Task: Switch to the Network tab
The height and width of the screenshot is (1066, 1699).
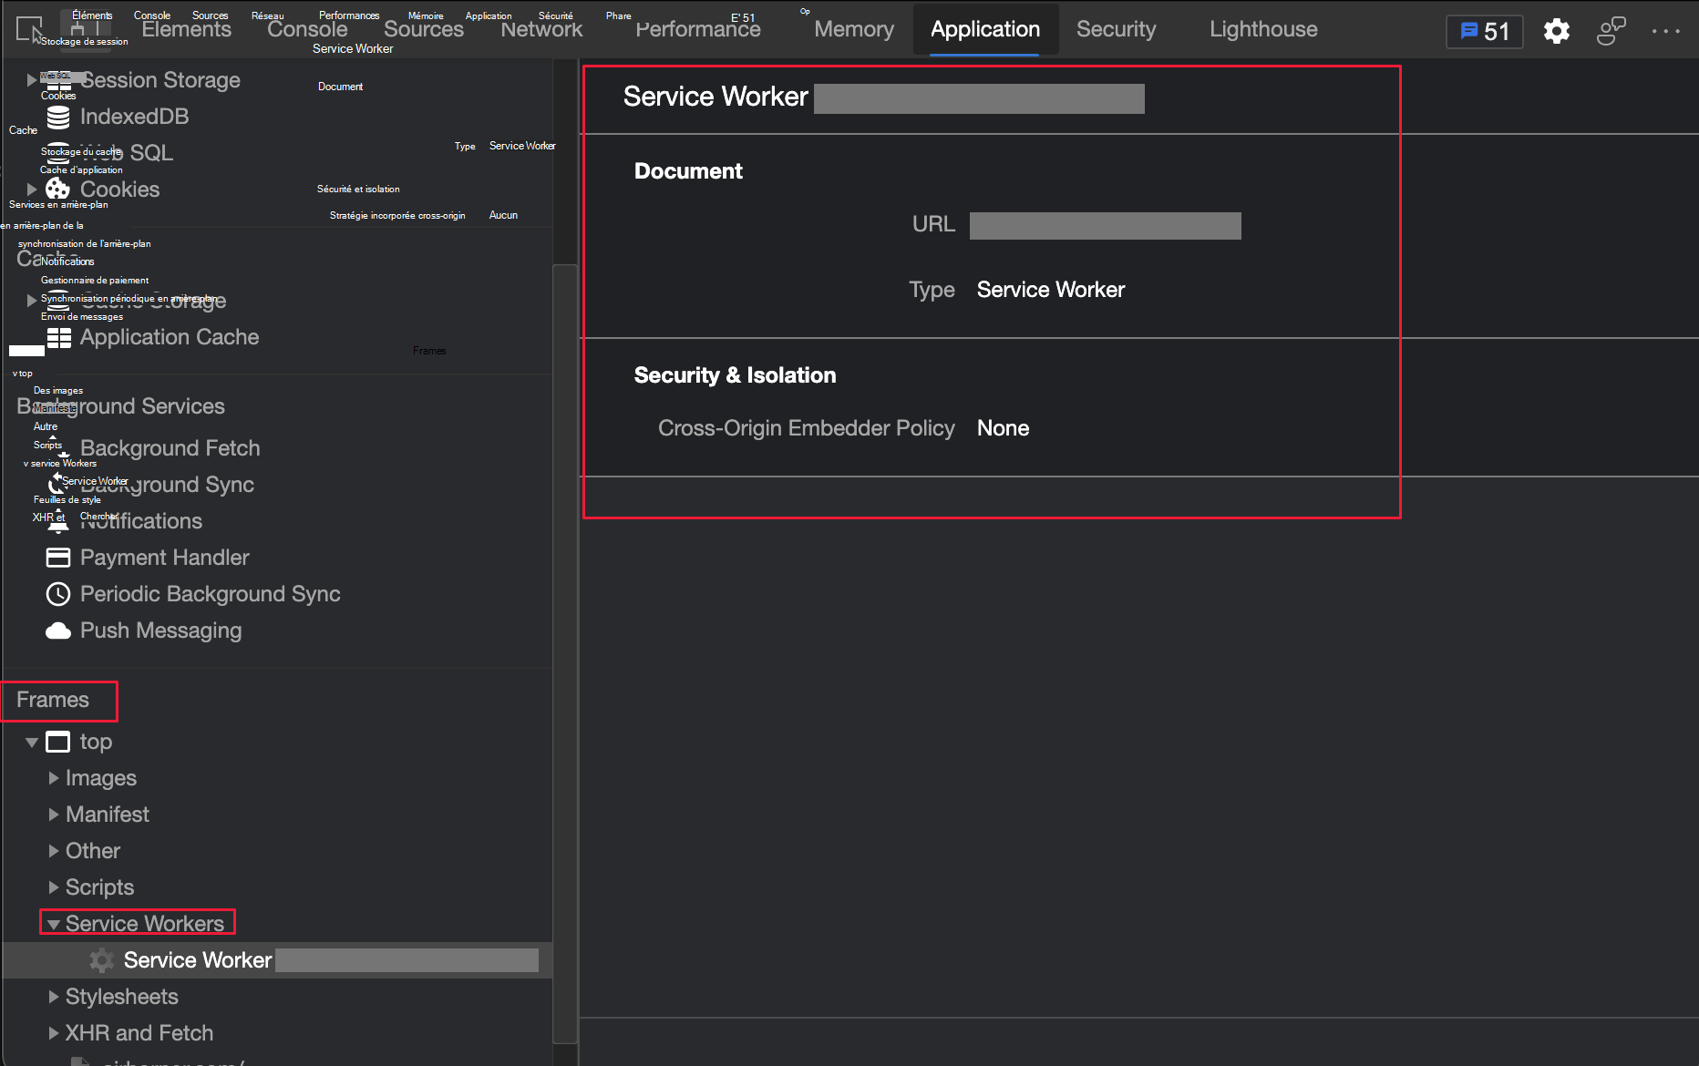Action: pyautogui.click(x=541, y=29)
